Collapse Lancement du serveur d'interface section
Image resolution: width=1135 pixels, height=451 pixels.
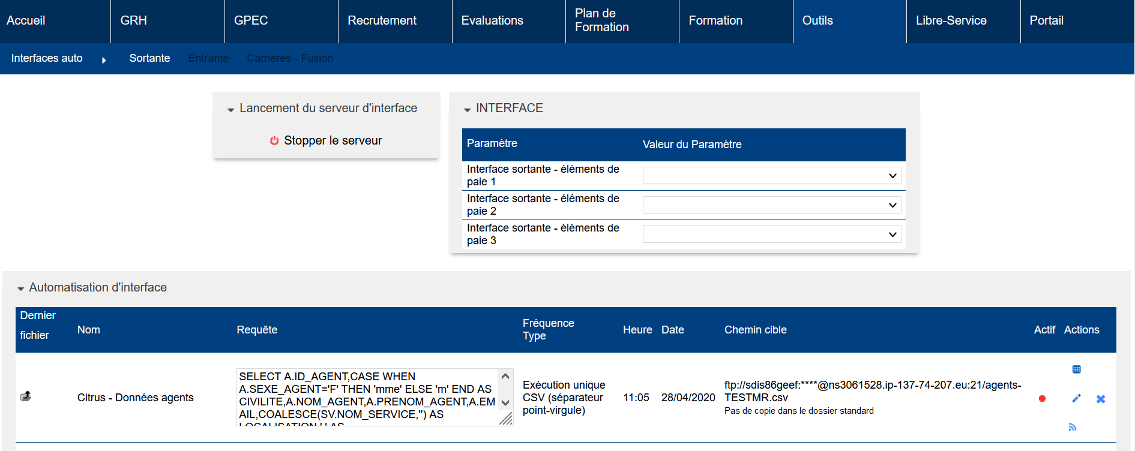click(230, 110)
